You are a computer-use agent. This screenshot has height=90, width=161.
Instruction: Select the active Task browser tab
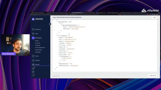[77, 13]
